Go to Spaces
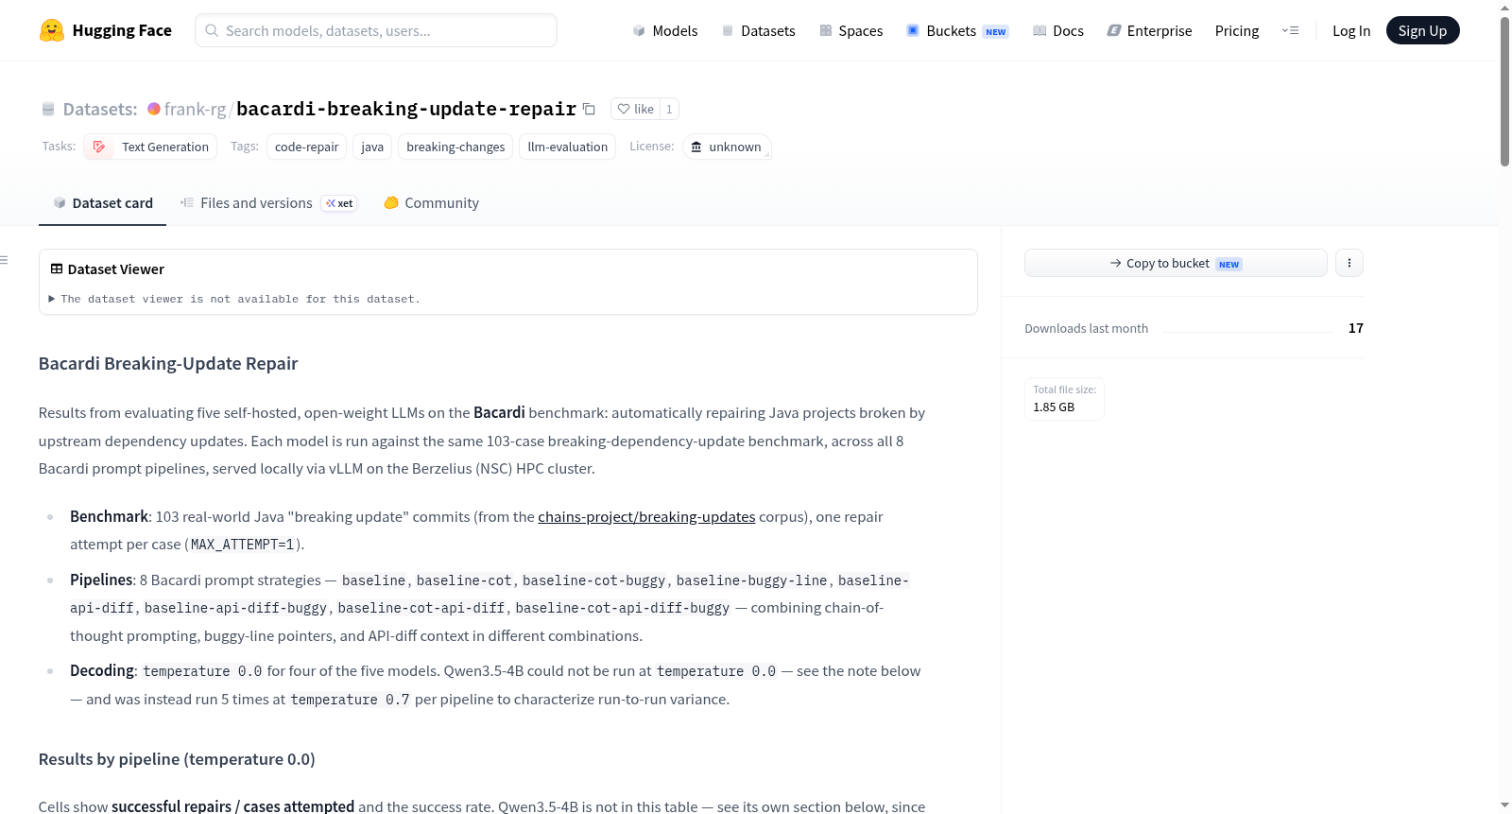Screen dimensions: 1512x814 pos(850,30)
